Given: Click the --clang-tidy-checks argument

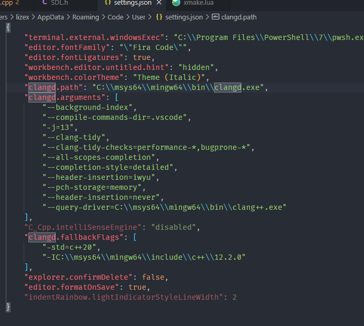Looking at the screenshot, I should tap(146, 147).
